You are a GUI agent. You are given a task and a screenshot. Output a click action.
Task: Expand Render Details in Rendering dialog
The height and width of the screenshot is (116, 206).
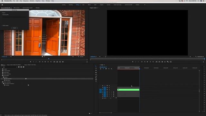click(1, 25)
